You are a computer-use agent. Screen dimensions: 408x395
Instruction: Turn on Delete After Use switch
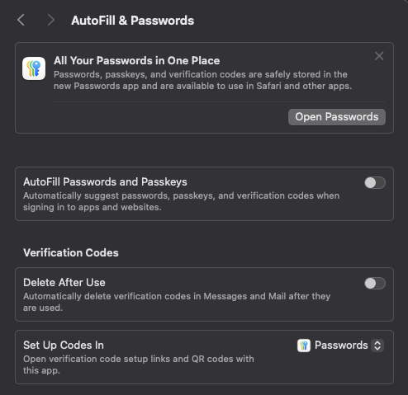[x=375, y=284]
